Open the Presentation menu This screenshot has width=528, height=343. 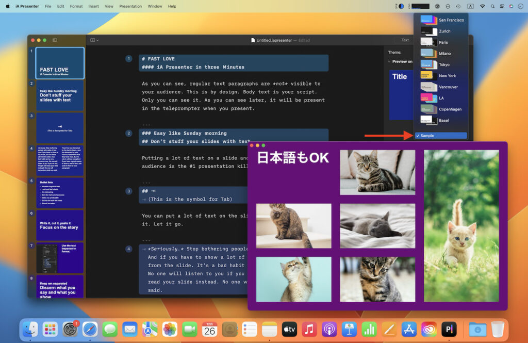130,6
